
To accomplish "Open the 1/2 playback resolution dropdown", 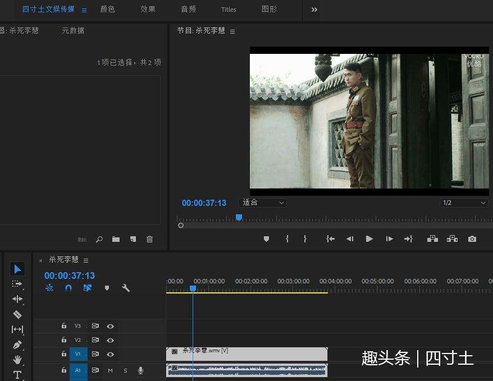I will [464, 203].
